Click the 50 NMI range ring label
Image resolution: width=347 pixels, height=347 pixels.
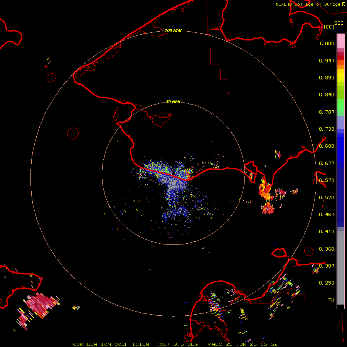pyautogui.click(x=173, y=102)
